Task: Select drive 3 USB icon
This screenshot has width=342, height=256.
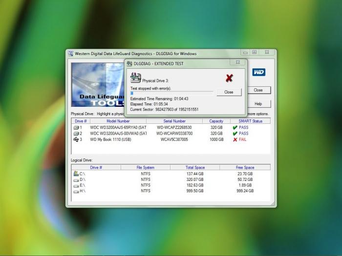Action: pos(76,139)
